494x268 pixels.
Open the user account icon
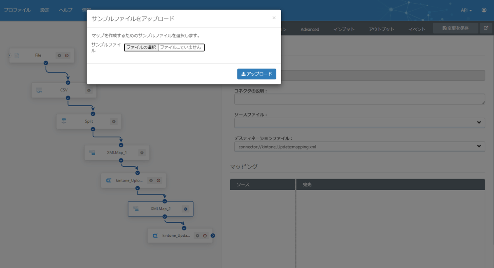484,10
